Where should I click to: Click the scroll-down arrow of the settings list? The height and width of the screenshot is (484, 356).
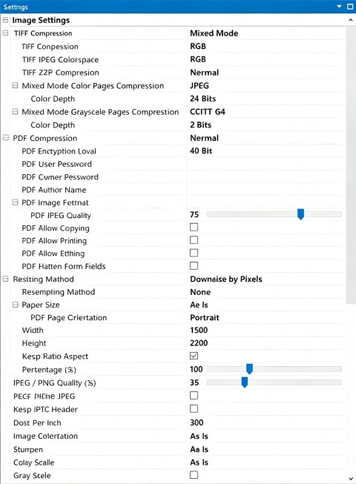click(351, 479)
